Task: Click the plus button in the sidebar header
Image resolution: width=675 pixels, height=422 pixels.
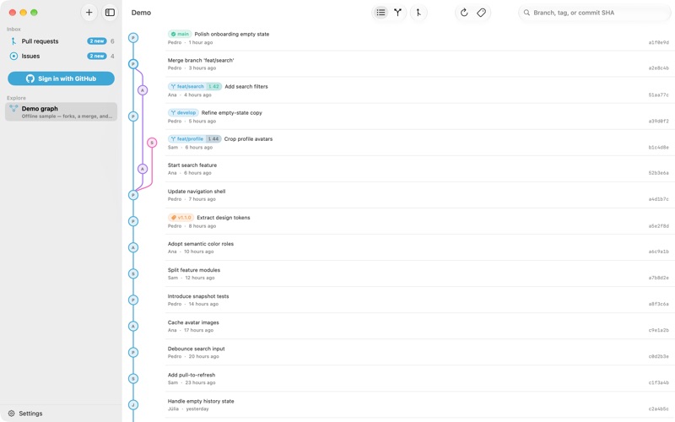Action: click(x=89, y=13)
